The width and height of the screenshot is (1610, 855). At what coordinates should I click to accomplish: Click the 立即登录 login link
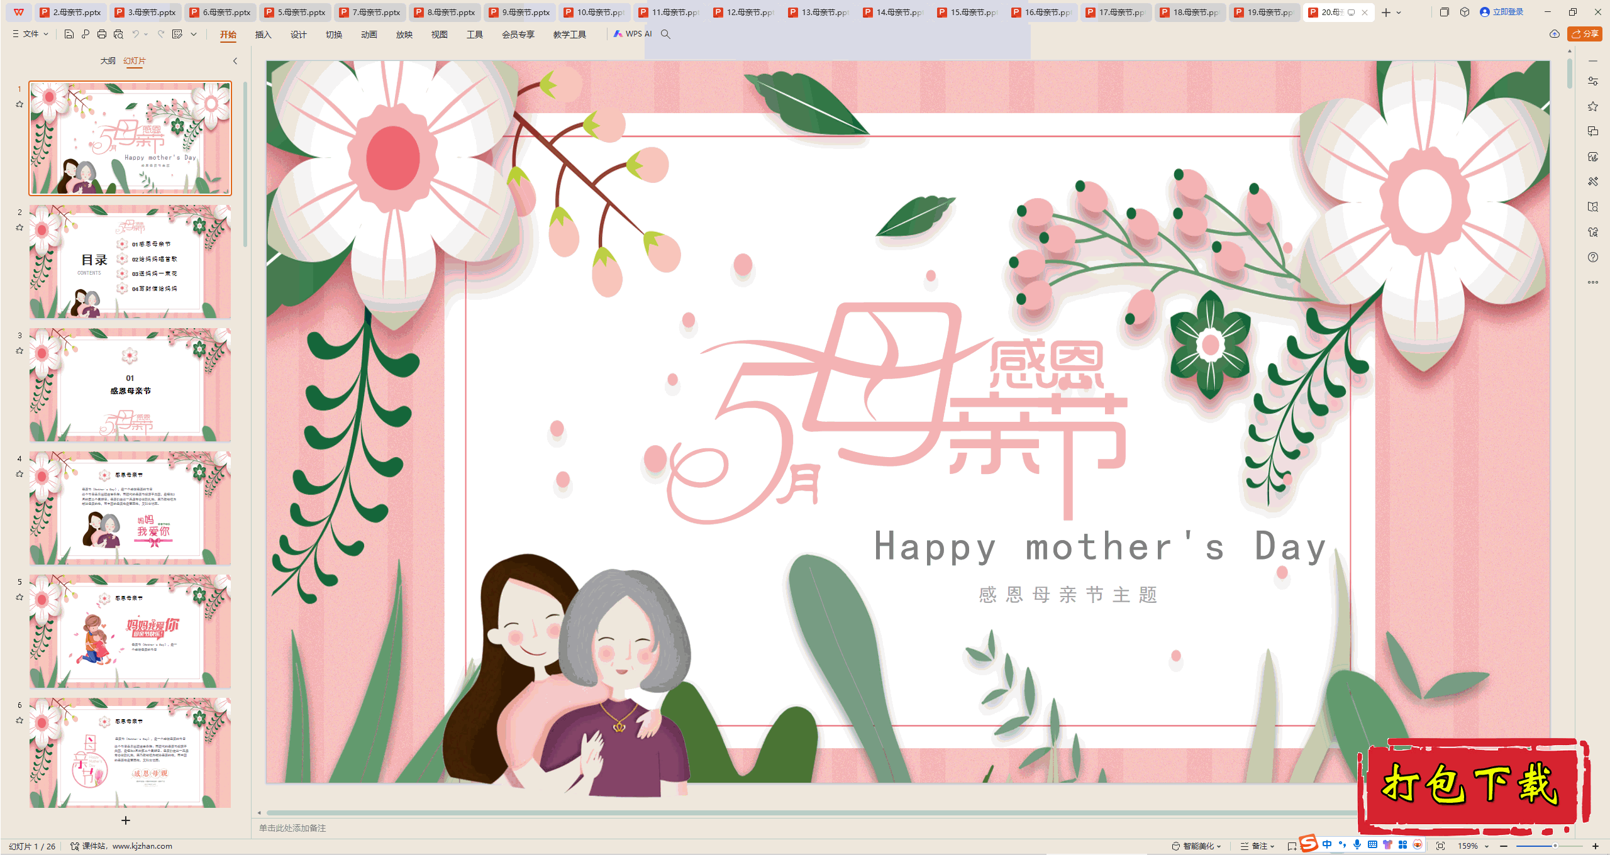click(x=1501, y=12)
